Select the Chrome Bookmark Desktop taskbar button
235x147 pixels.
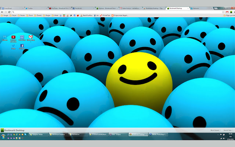point(138,135)
